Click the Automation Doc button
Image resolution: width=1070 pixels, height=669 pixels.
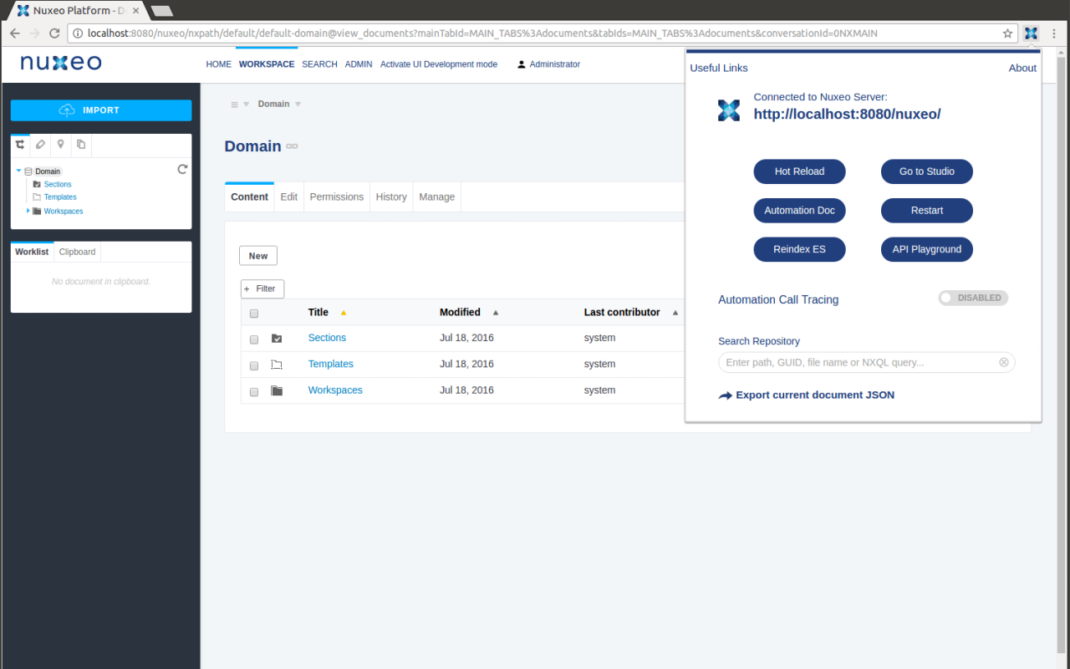click(799, 211)
